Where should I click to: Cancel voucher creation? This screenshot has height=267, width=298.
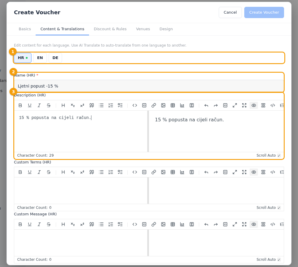pos(230,12)
